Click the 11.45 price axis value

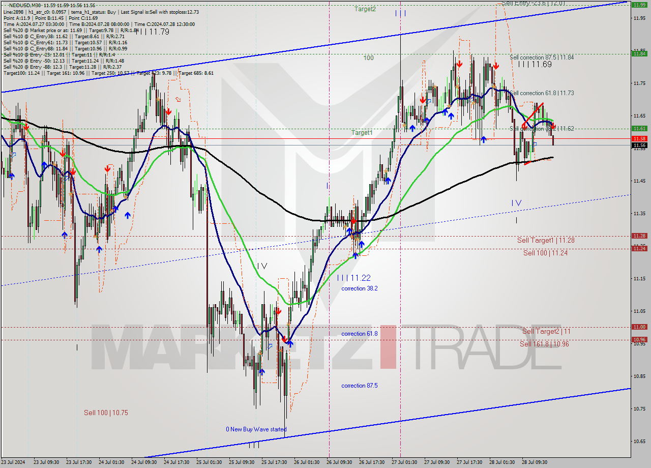[640, 181]
